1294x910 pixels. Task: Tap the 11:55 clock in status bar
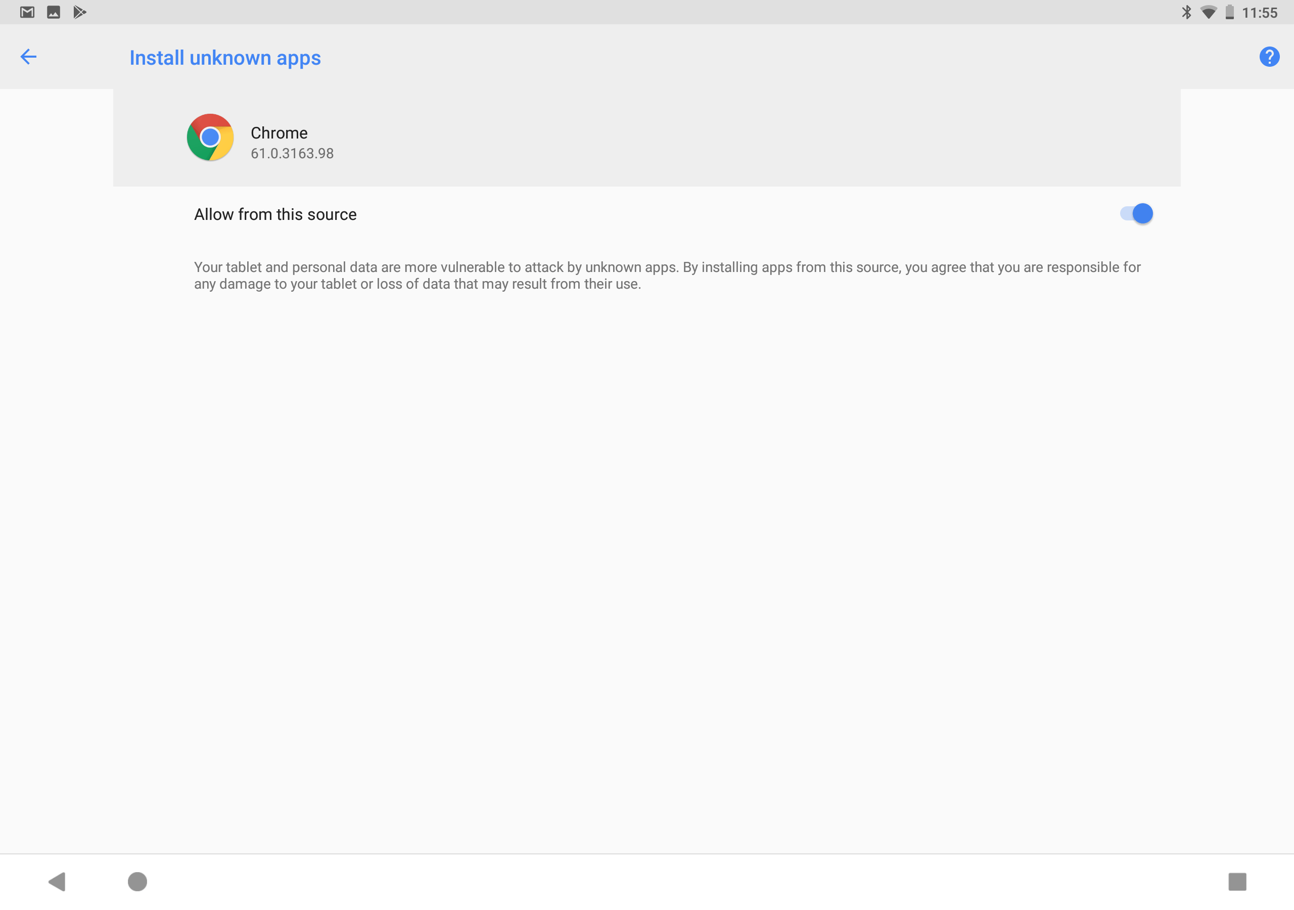click(1259, 13)
